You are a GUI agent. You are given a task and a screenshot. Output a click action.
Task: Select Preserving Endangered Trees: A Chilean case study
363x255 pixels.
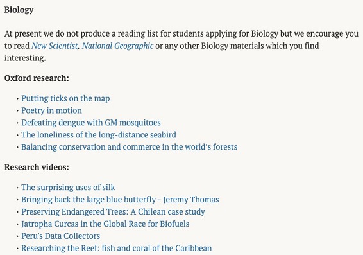coord(113,212)
